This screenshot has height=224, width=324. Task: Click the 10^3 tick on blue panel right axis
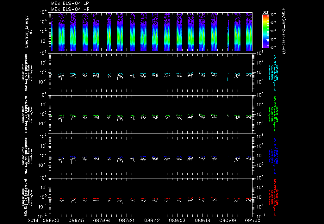[259, 136]
